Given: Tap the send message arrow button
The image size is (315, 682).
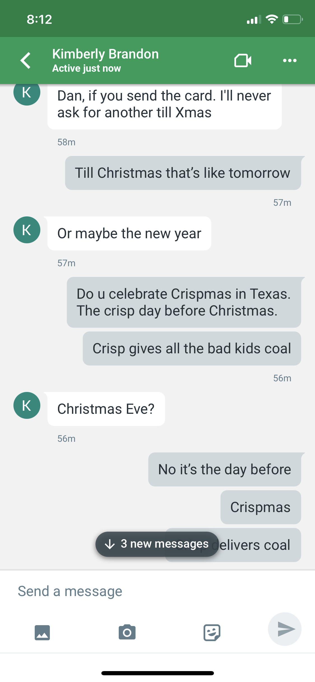Looking at the screenshot, I should click(x=285, y=629).
